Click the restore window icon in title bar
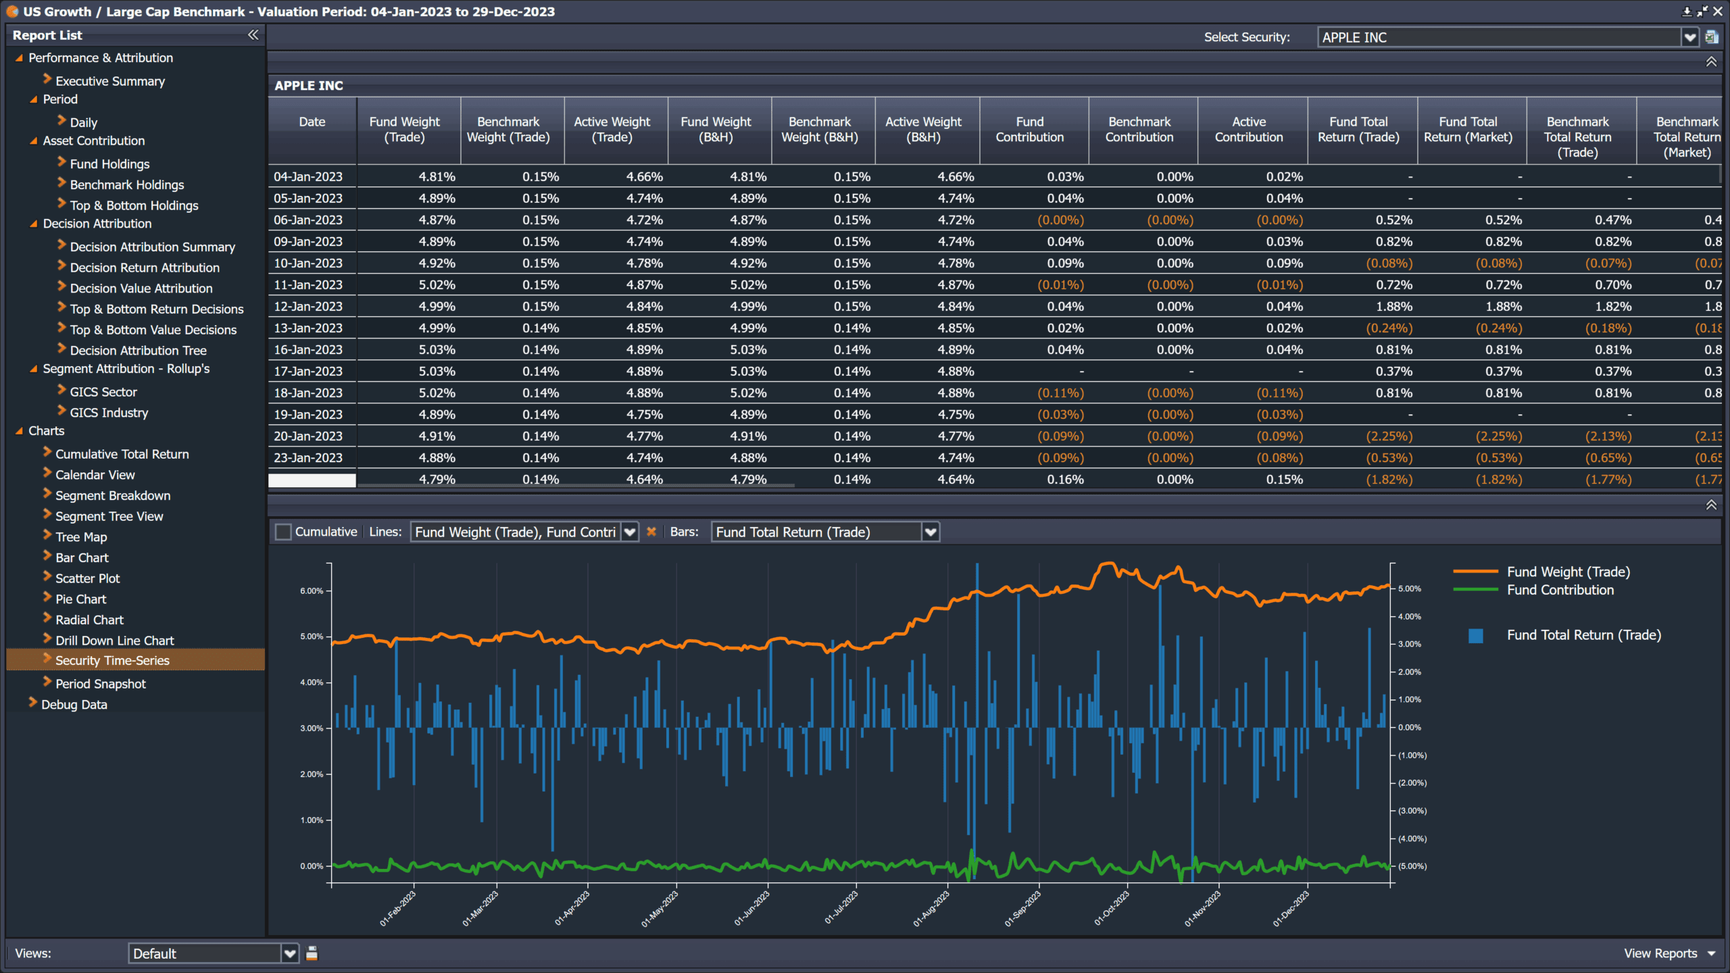Viewport: 1730px width, 973px height. click(x=1702, y=11)
